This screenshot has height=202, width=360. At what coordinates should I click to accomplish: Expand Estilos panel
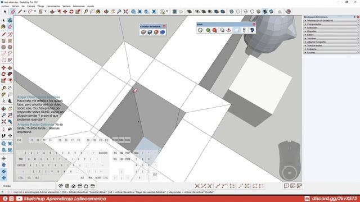[331, 35]
